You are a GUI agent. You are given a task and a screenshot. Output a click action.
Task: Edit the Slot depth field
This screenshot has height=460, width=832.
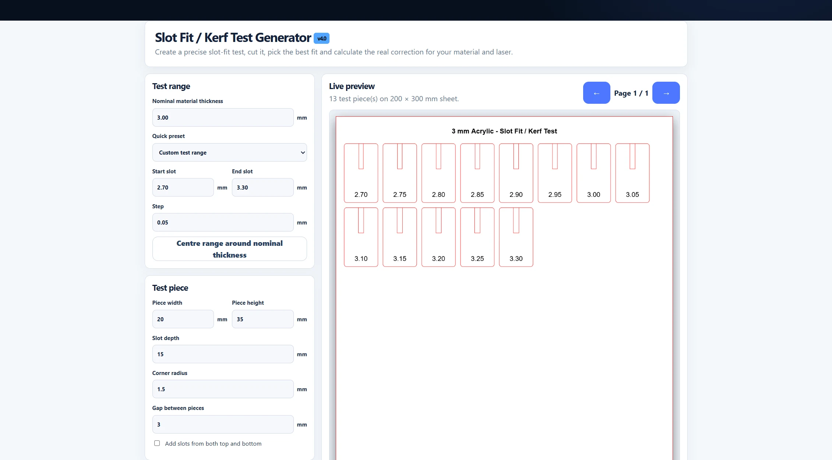click(223, 354)
